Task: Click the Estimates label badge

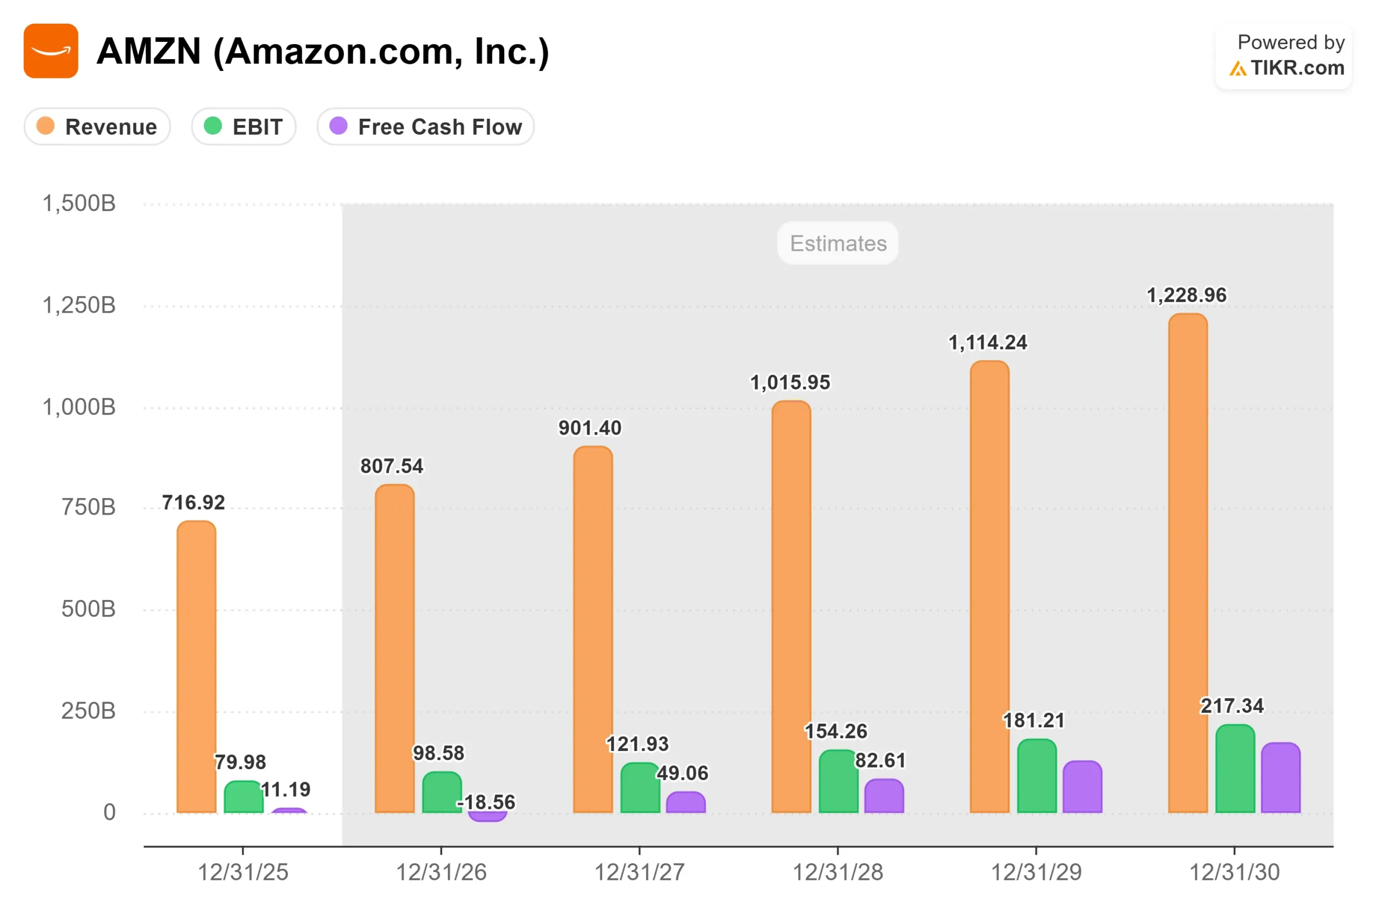Action: [838, 243]
